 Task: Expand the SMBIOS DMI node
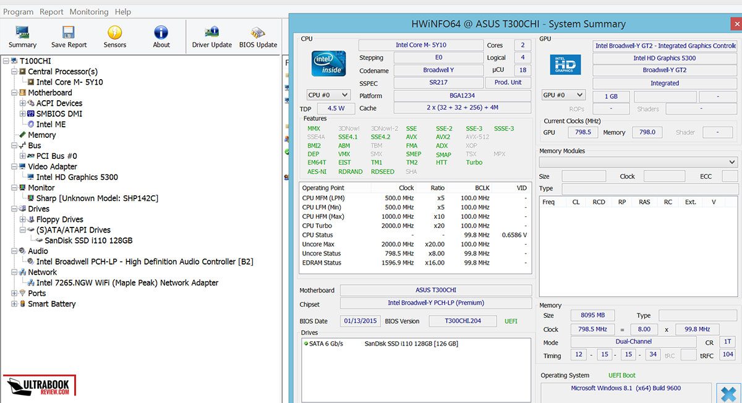pos(22,114)
